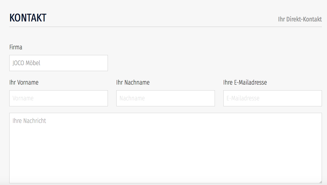Screen dimensions: 327x185
Task: Focus the Vorname text field
Action: [58, 98]
